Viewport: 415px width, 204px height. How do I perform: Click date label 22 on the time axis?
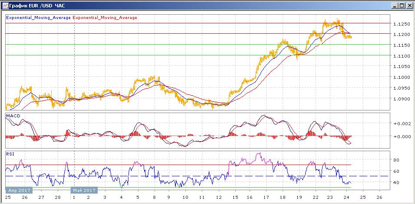315,197
